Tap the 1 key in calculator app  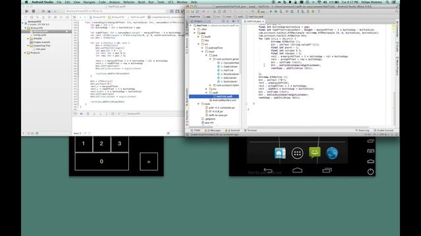point(84,144)
